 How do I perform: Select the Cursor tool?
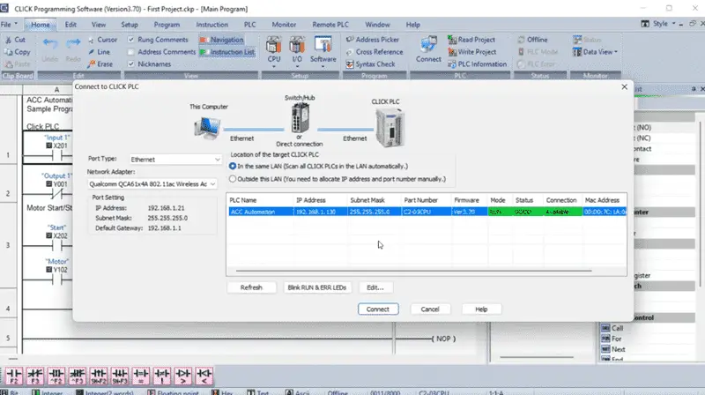point(102,40)
